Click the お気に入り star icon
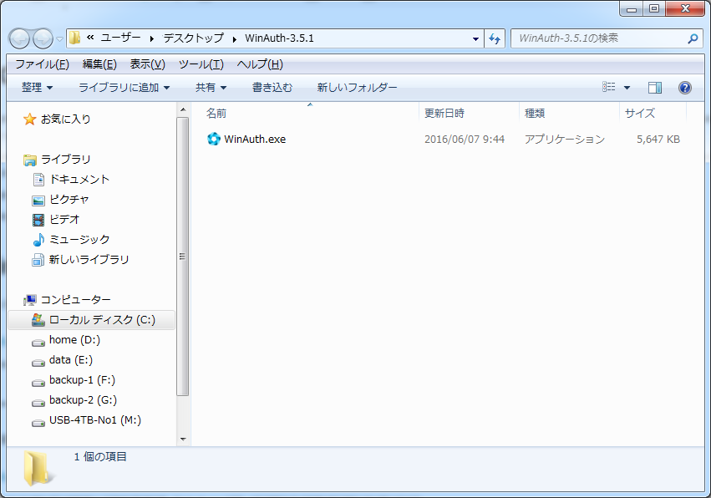The height and width of the screenshot is (498, 711). pyautogui.click(x=29, y=119)
